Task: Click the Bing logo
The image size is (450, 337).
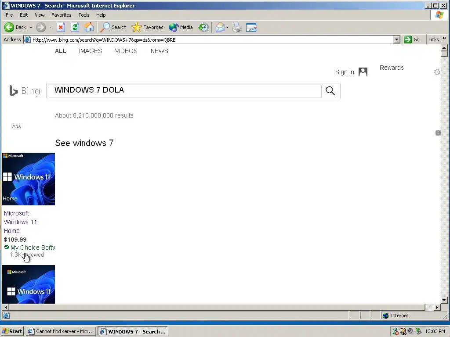Action: (25, 91)
